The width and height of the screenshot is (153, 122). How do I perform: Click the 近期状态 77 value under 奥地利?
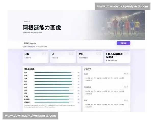[89, 81]
